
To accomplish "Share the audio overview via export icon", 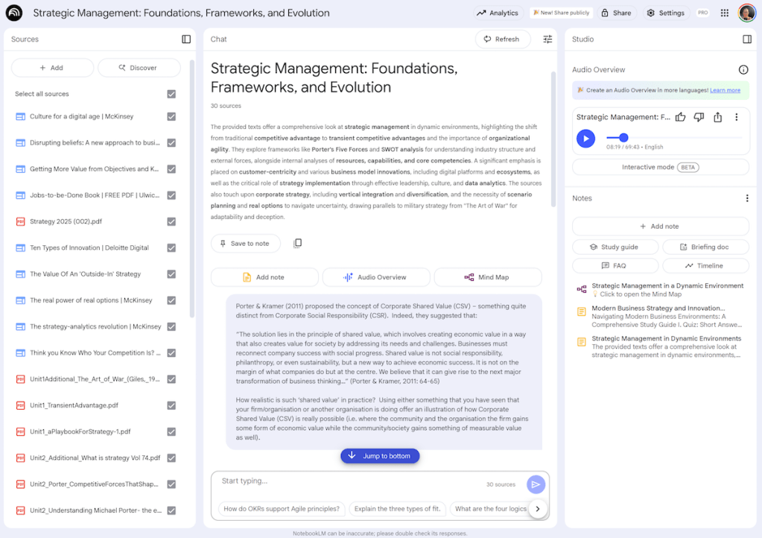I will pyautogui.click(x=717, y=117).
